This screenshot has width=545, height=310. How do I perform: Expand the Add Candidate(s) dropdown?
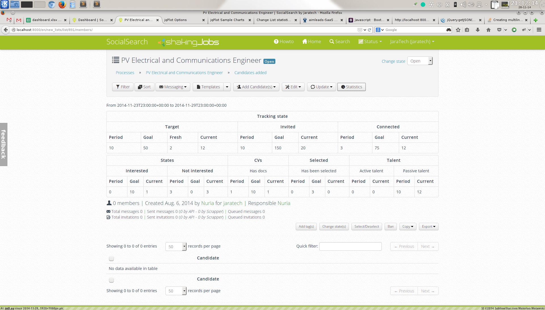[256, 87]
